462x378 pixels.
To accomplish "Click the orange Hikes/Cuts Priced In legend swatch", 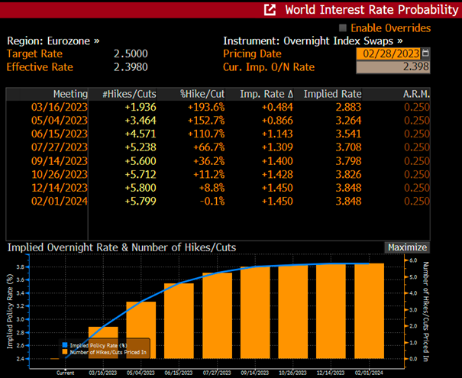I will (x=65, y=352).
